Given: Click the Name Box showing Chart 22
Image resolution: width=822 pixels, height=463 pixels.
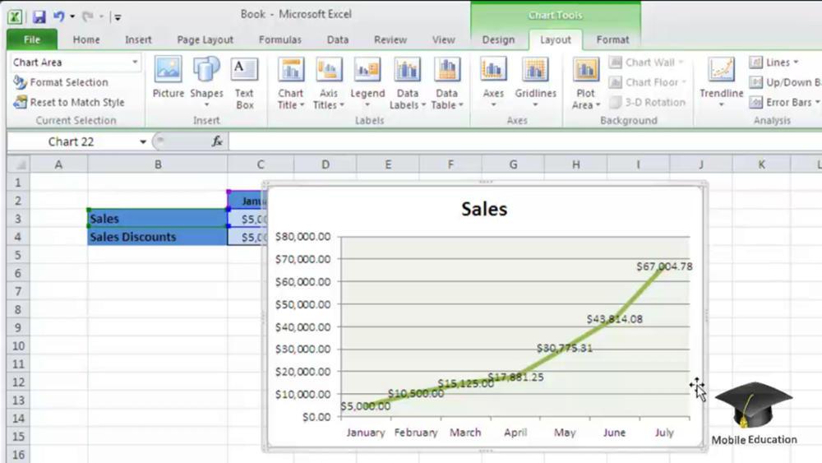Looking at the screenshot, I should (72, 141).
